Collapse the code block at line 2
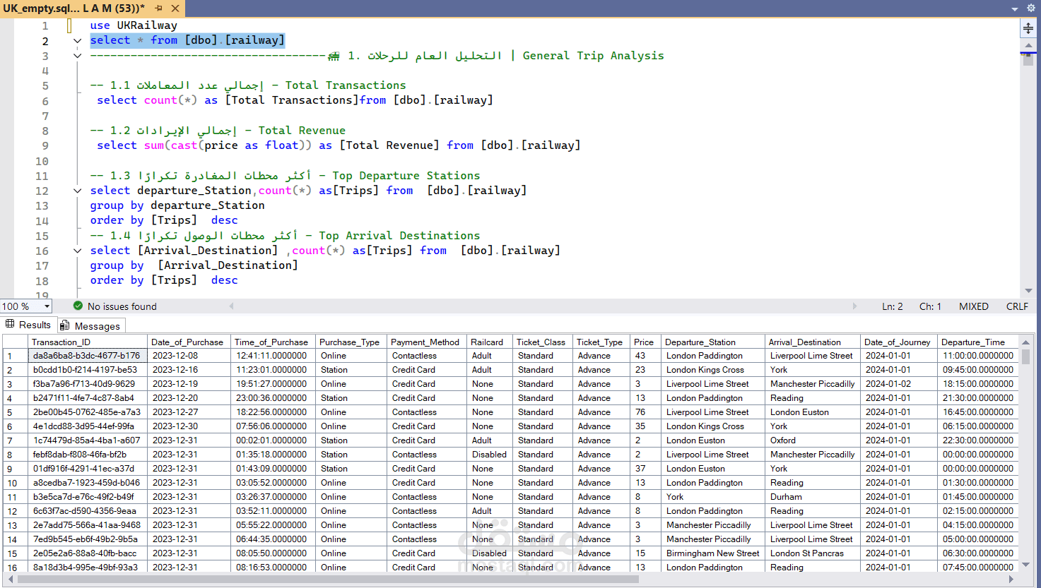Image resolution: width=1041 pixels, height=588 pixels. [78, 40]
